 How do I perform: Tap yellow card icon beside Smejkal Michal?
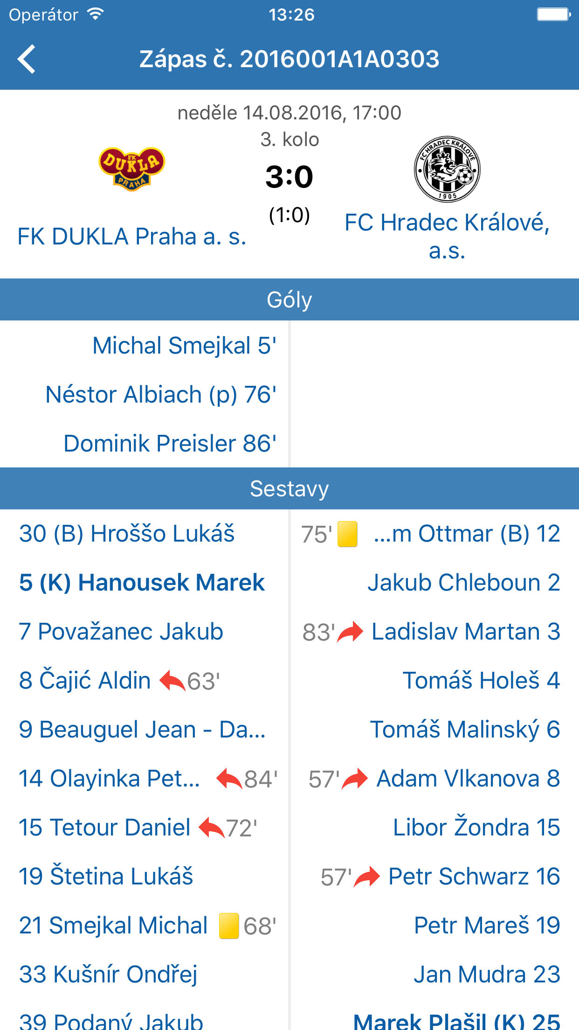229,926
